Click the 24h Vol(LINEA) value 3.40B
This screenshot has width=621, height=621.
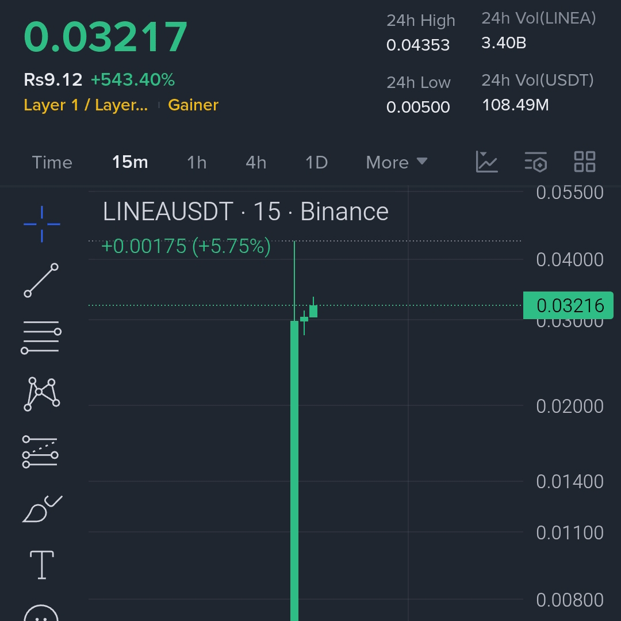click(504, 43)
